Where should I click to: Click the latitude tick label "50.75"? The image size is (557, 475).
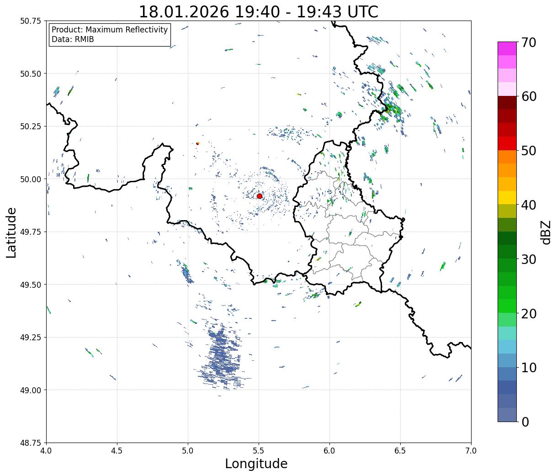(x=31, y=21)
